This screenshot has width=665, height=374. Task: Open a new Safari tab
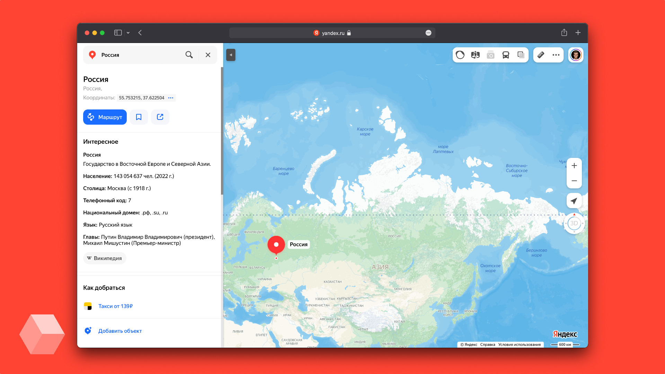coord(578,33)
